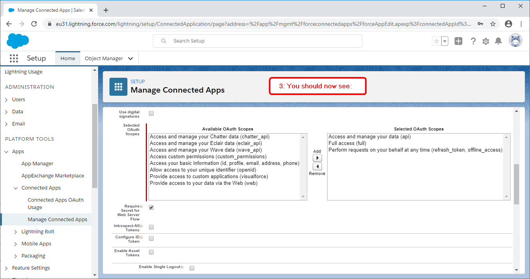Open the user profile avatar
530x279 pixels.
516,41
